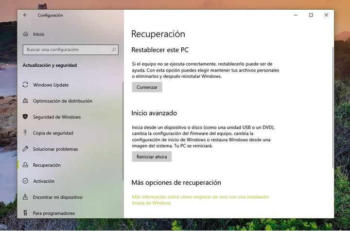
Task: Click the Para programadores tools icon
Action: pyautogui.click(x=25, y=213)
